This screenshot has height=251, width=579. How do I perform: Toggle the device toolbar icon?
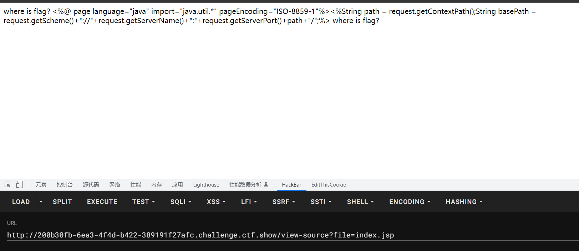(20, 184)
